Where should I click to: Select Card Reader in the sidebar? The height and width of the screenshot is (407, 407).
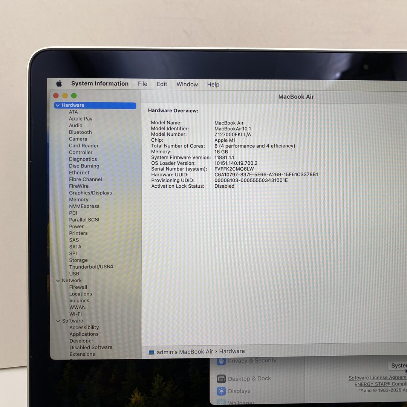[84, 145]
